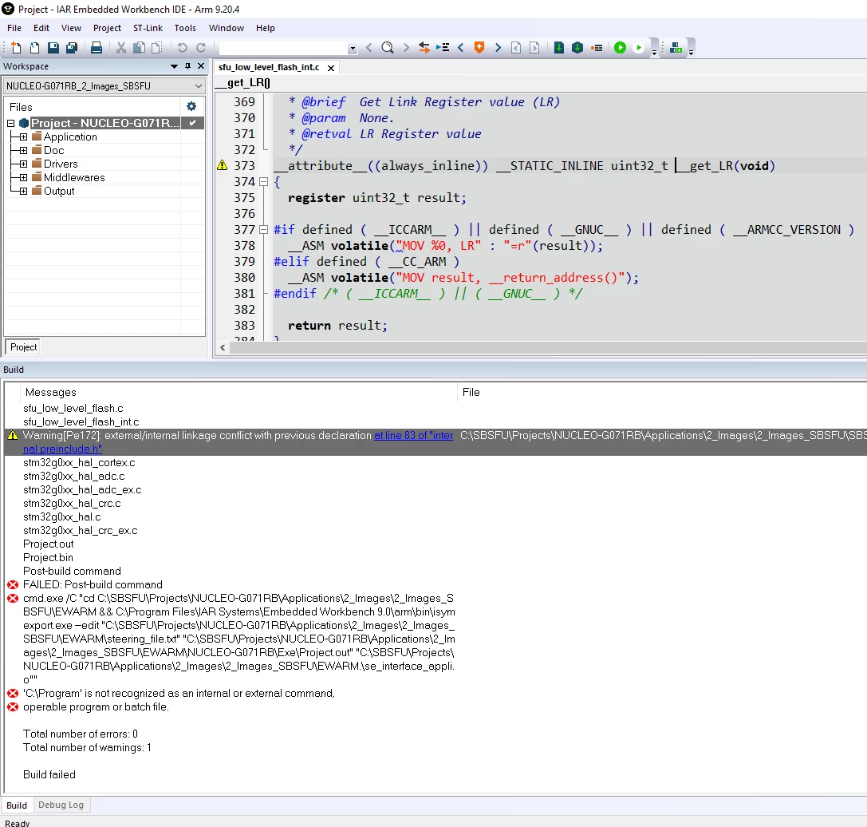Toggle breakpoint using toolbar icon

point(596,48)
